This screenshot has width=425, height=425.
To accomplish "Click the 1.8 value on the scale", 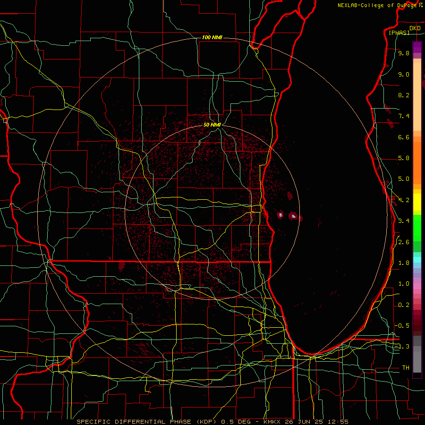I will [x=404, y=263].
